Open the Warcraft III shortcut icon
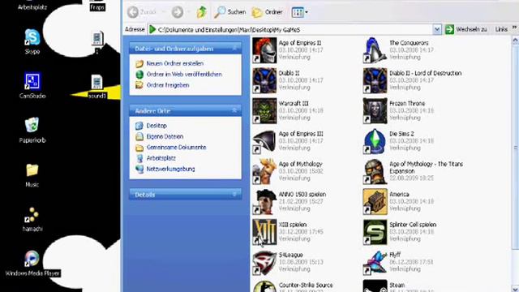This screenshot has height=292, width=519. pyautogui.click(x=264, y=111)
